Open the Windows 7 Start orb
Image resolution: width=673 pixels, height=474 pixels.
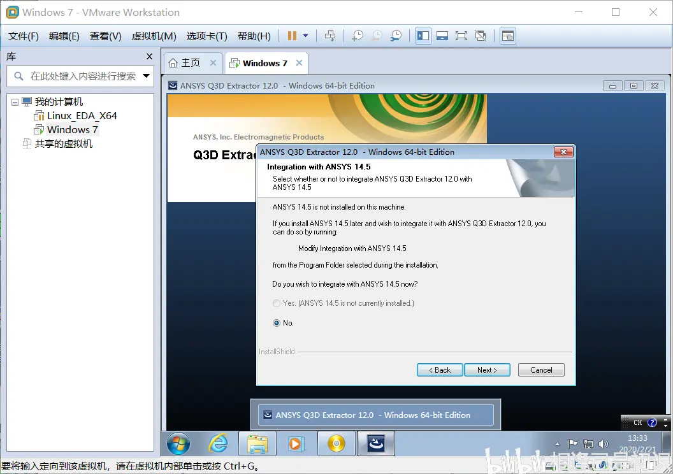pyautogui.click(x=178, y=443)
